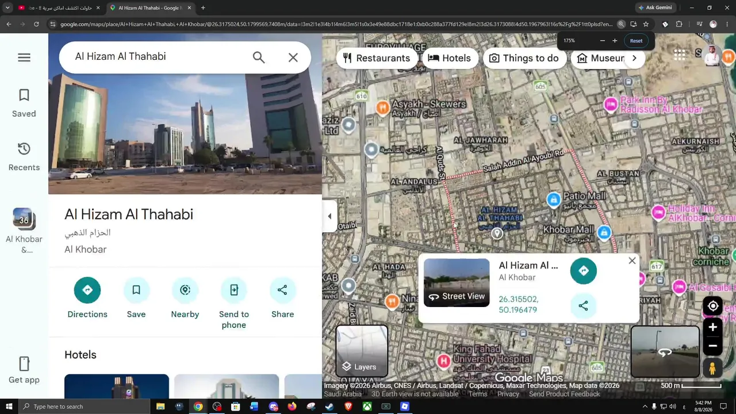This screenshot has width=736, height=414.
Task: Click the search magnifier icon
Action: tap(259, 57)
